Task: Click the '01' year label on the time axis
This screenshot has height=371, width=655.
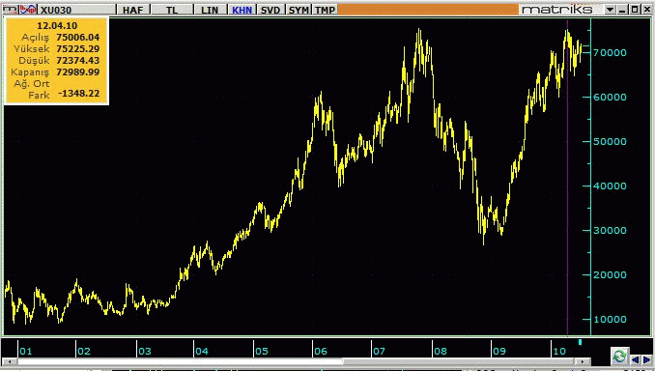Action: pyautogui.click(x=25, y=351)
